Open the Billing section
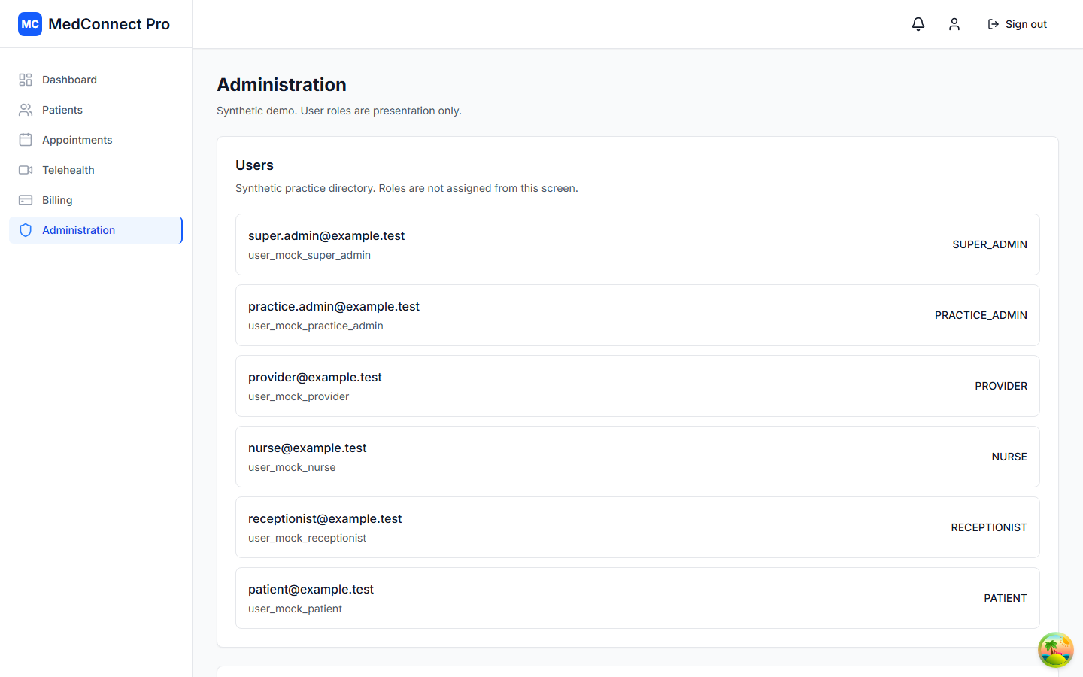Viewport: 1083px width, 677px height. (x=96, y=200)
